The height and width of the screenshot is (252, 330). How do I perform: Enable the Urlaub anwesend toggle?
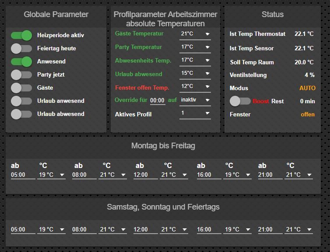(21, 101)
